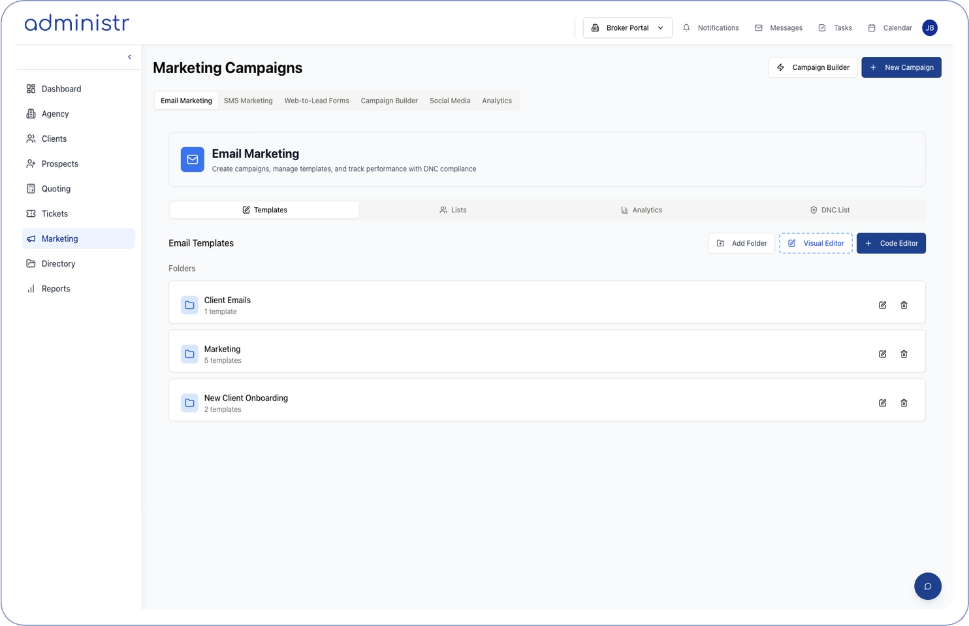Open the Client Emails folder icon

pos(189,305)
